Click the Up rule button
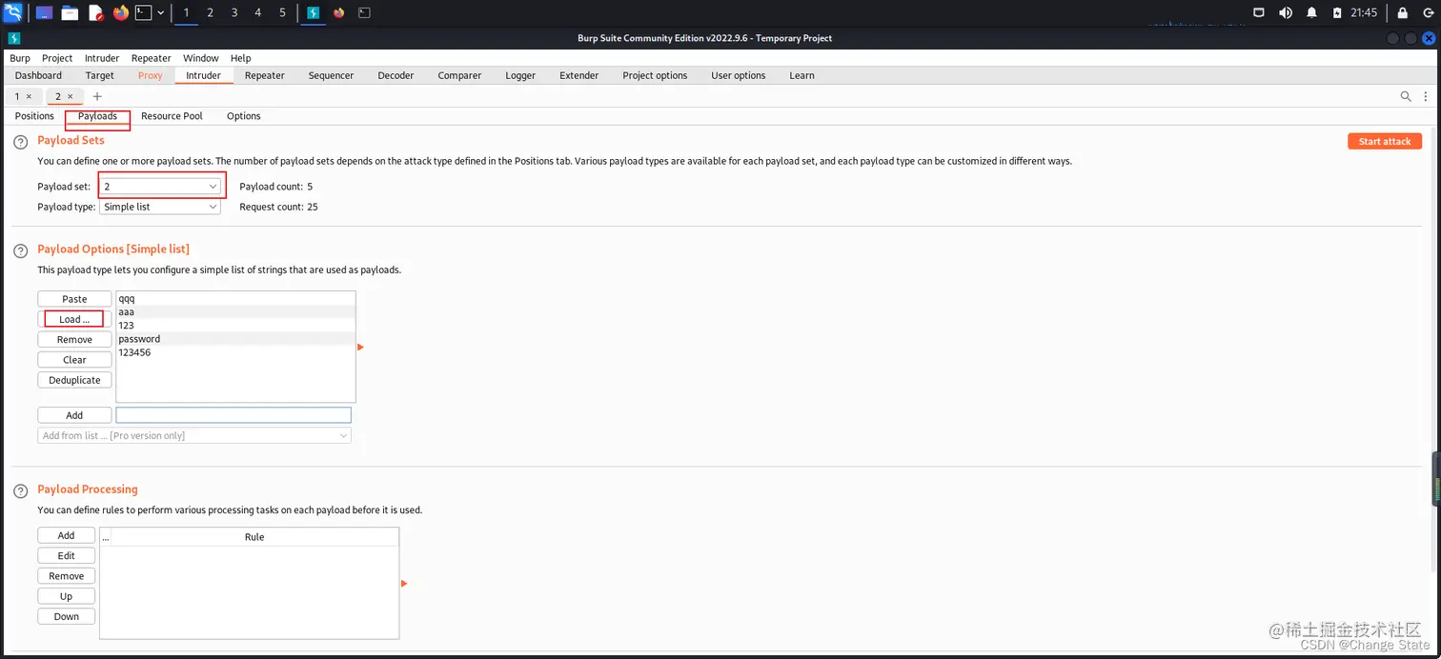 pos(67,596)
